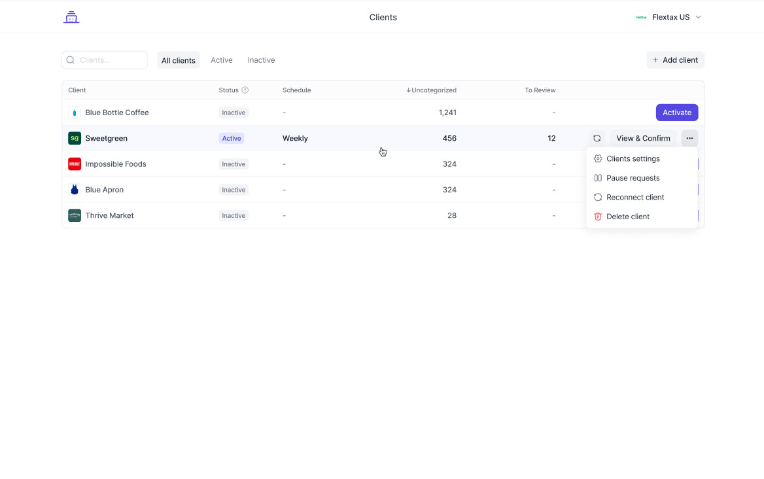Click the Blue Bottle Coffee logo icon
This screenshot has width=764, height=479.
pyautogui.click(x=75, y=113)
